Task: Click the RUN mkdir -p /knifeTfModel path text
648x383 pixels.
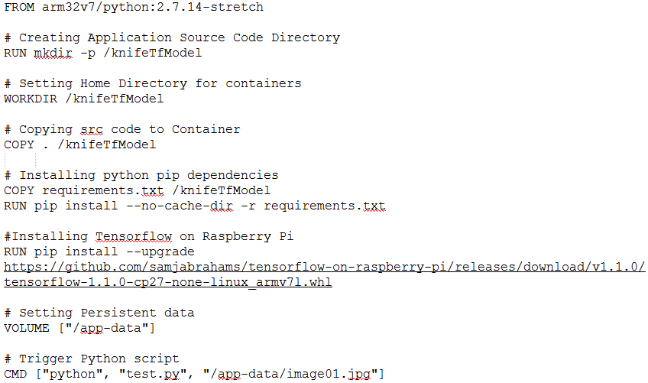Action: click(x=153, y=53)
